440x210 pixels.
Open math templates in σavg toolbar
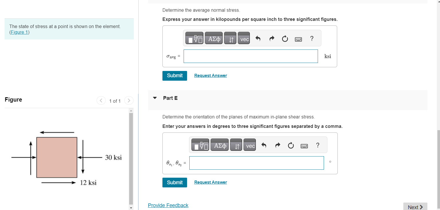coord(195,38)
